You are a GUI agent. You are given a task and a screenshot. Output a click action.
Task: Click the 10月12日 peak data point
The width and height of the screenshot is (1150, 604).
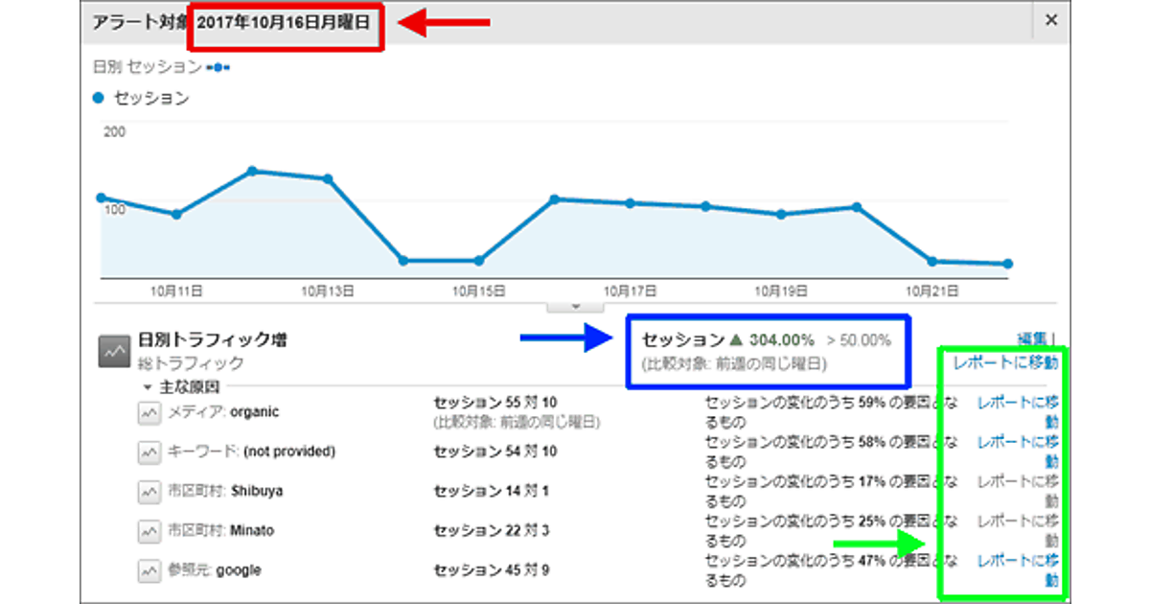coord(252,171)
